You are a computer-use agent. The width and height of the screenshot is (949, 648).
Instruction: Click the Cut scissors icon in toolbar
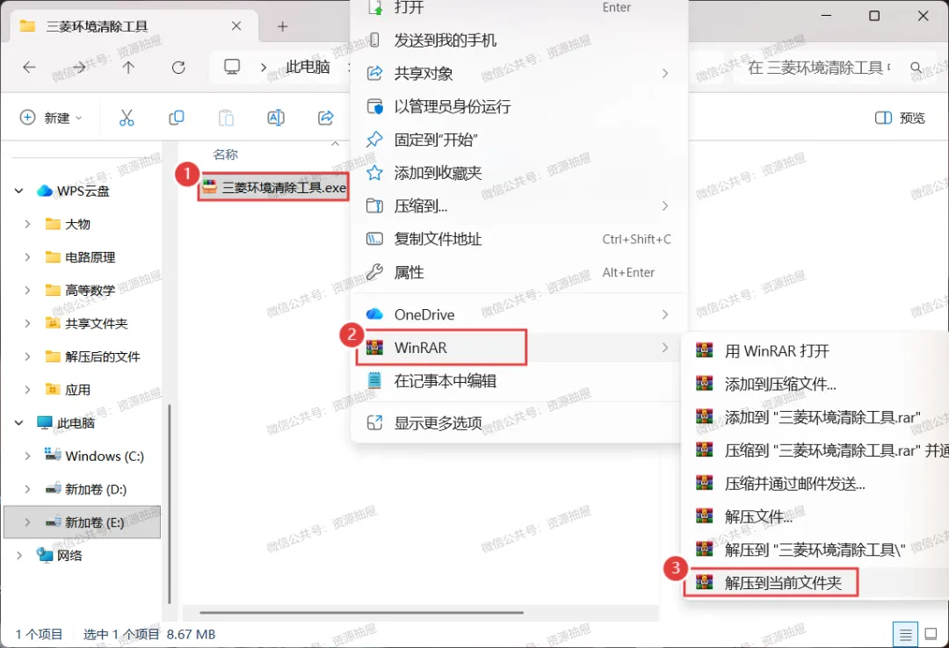click(x=127, y=118)
